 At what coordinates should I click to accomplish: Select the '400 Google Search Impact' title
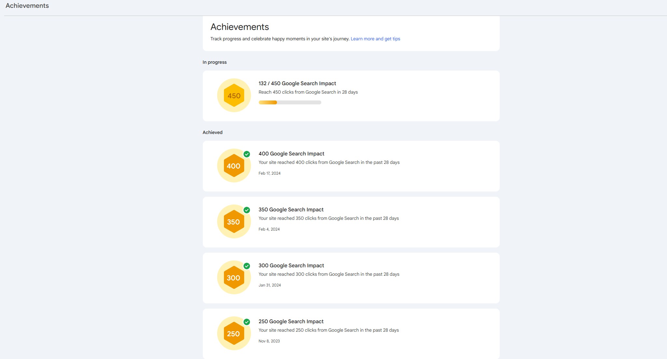(291, 154)
